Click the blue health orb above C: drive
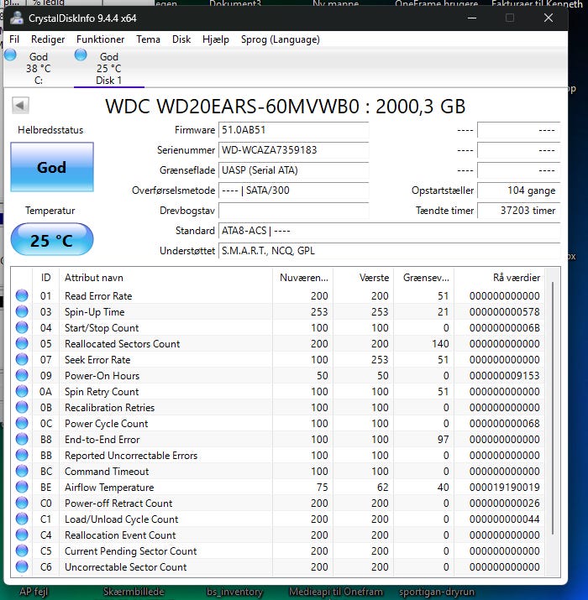Viewport: 588px width, 600px height. click(x=10, y=55)
